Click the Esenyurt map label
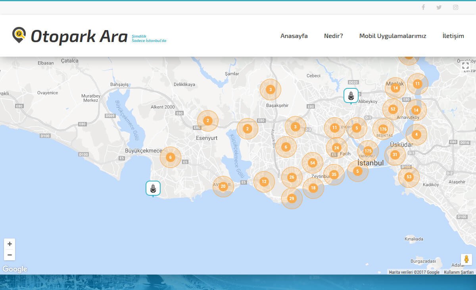 click(207, 138)
